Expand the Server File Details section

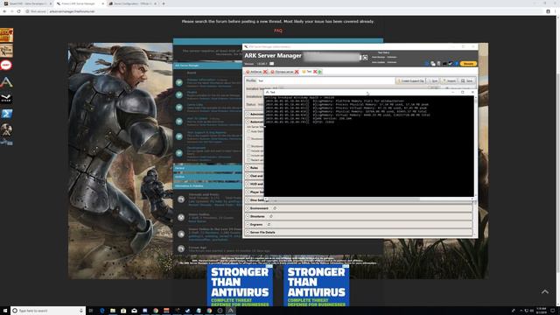pyautogui.click(x=248, y=233)
